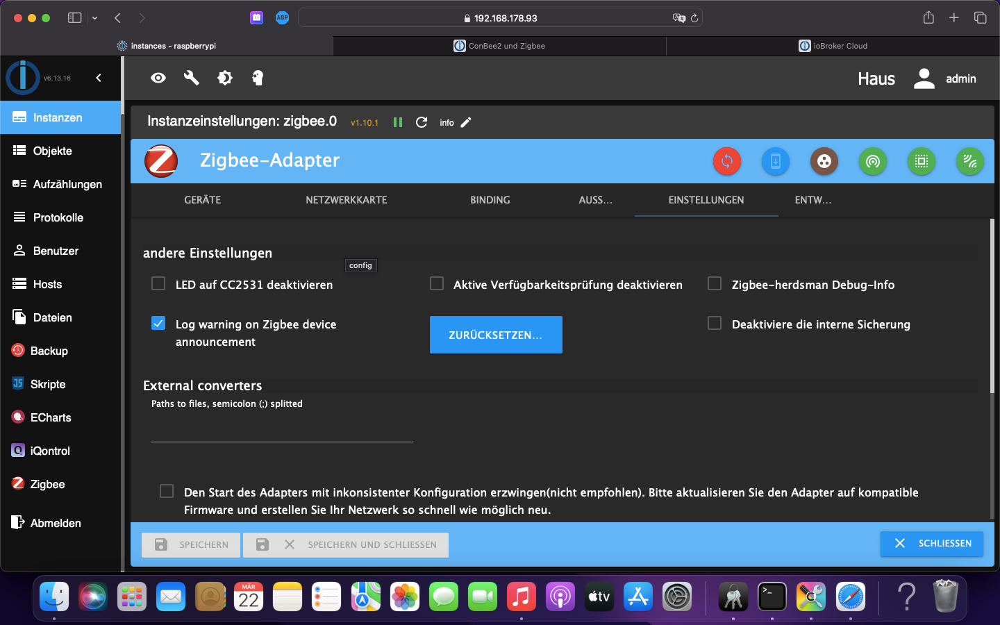The image size is (1000, 625).
Task: Open ECharts in the sidebar
Action: pyautogui.click(x=61, y=417)
